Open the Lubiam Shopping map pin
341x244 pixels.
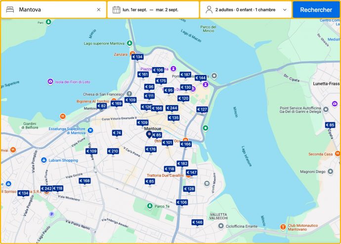[44, 160]
